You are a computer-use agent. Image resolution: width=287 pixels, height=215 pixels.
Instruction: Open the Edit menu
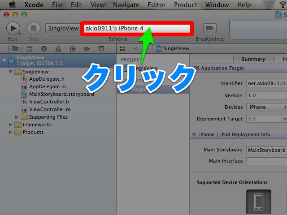click(x=77, y=5)
